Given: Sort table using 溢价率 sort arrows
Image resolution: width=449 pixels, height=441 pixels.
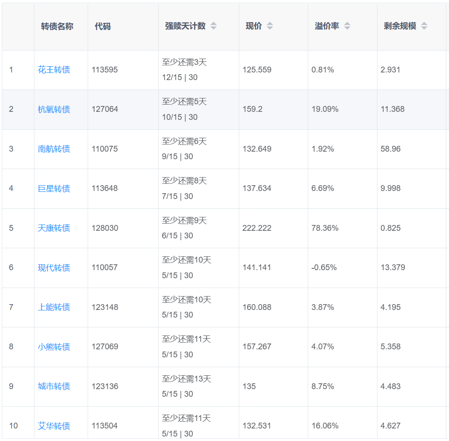Looking at the screenshot, I should [x=347, y=26].
